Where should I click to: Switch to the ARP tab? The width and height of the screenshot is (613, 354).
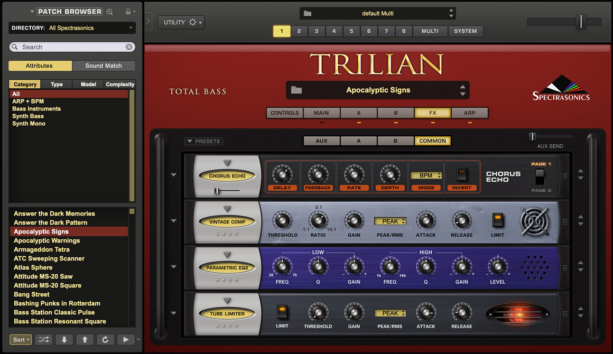point(469,113)
